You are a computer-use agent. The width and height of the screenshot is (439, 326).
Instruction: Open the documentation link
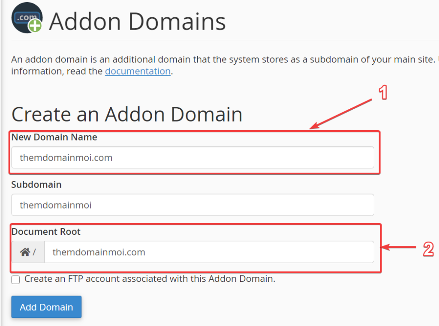coord(138,71)
